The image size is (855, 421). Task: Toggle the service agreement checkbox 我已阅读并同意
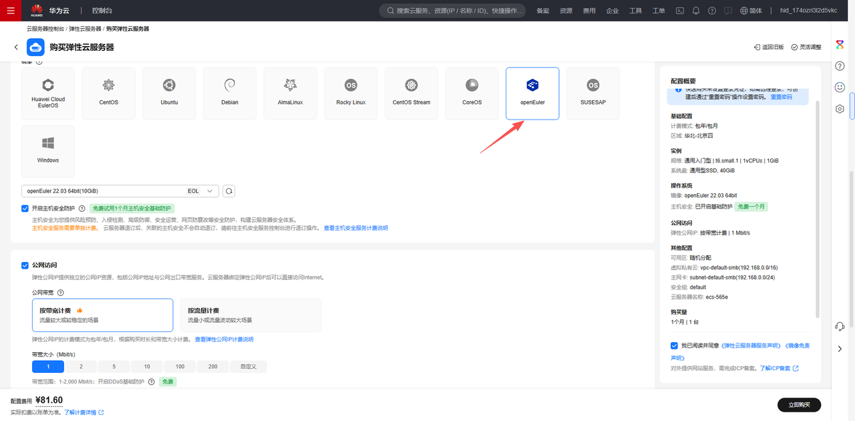click(x=674, y=345)
